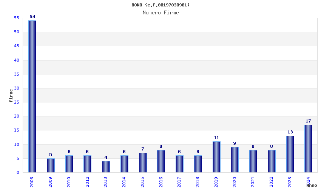Screen dimensions: 321x189
Task: Click the 2016 year label on x-axis
Action: 161,182
